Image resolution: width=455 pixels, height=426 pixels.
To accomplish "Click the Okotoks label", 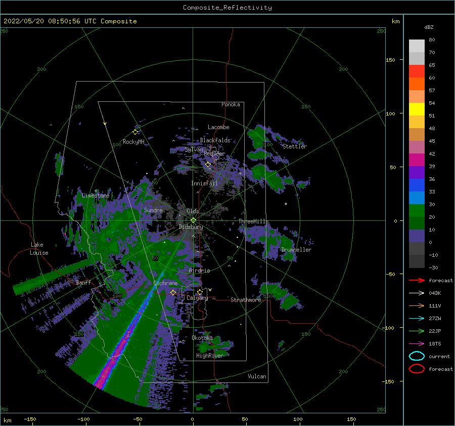I will pos(202,338).
